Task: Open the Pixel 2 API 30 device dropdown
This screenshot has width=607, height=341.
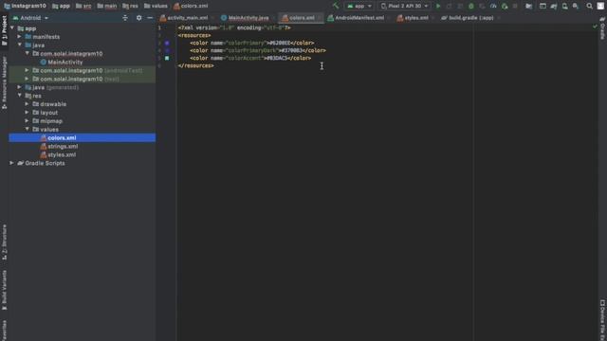Action: tap(404, 6)
